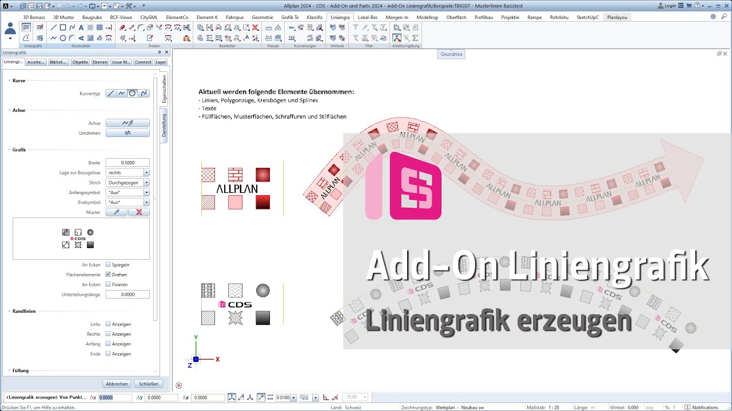732x411 pixels.
Task: Open the Planlayou ribbon tab
Action: [x=617, y=17]
